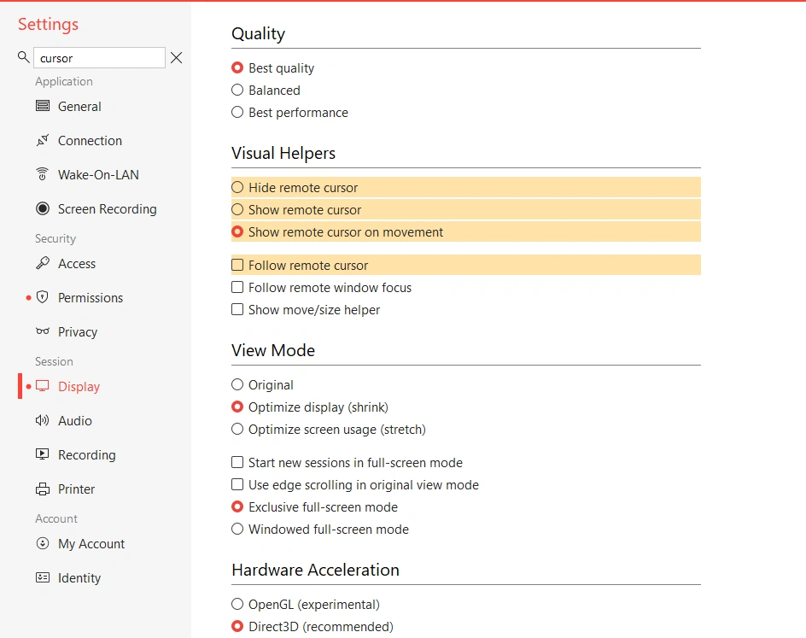
Task: Click the Permissions shield icon
Action: point(43,298)
